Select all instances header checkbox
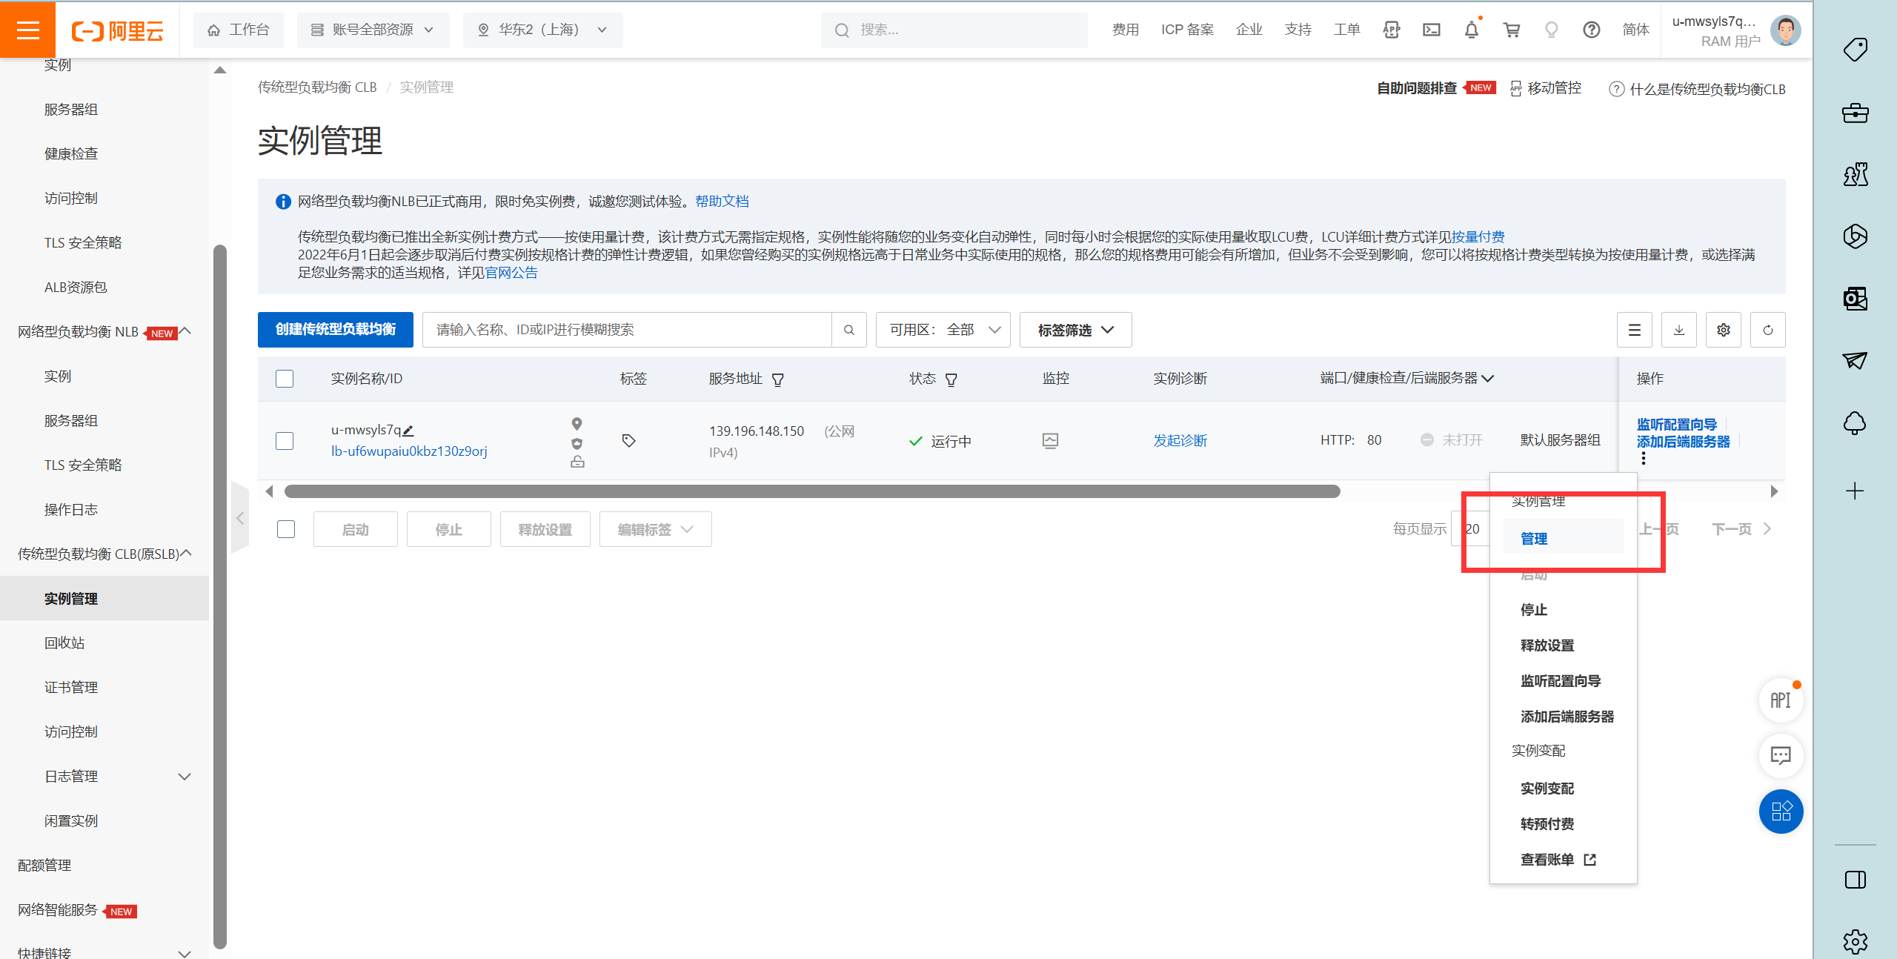This screenshot has width=1897, height=959. click(x=285, y=379)
